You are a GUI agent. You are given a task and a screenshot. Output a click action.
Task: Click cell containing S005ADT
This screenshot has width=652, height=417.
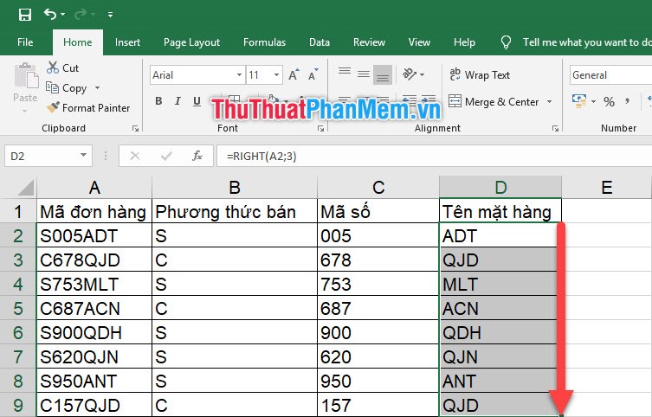coord(94,236)
